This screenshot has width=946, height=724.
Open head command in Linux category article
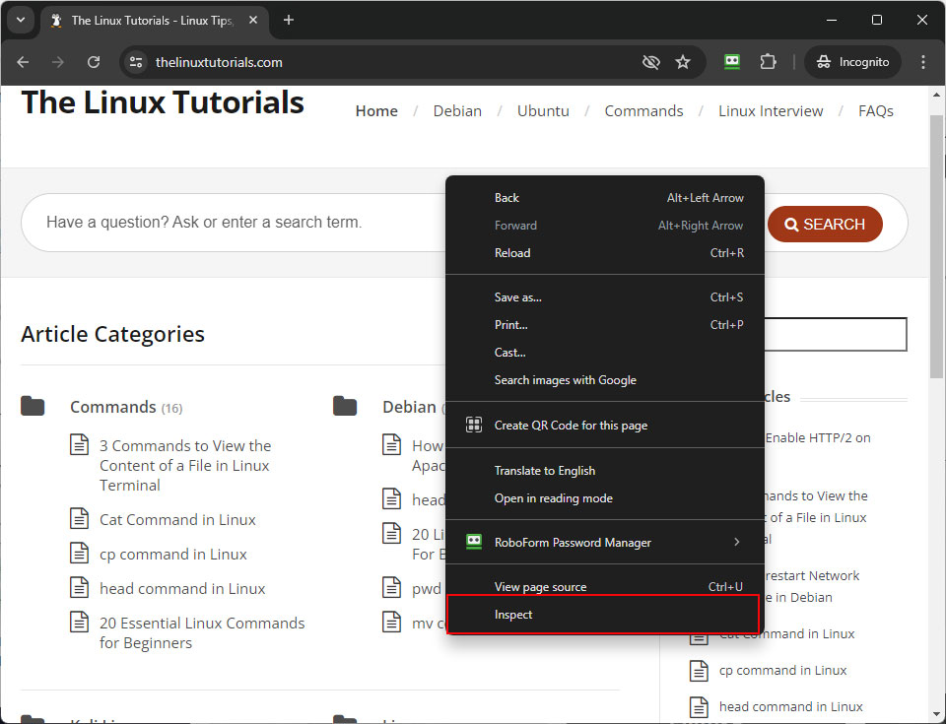coord(182,589)
